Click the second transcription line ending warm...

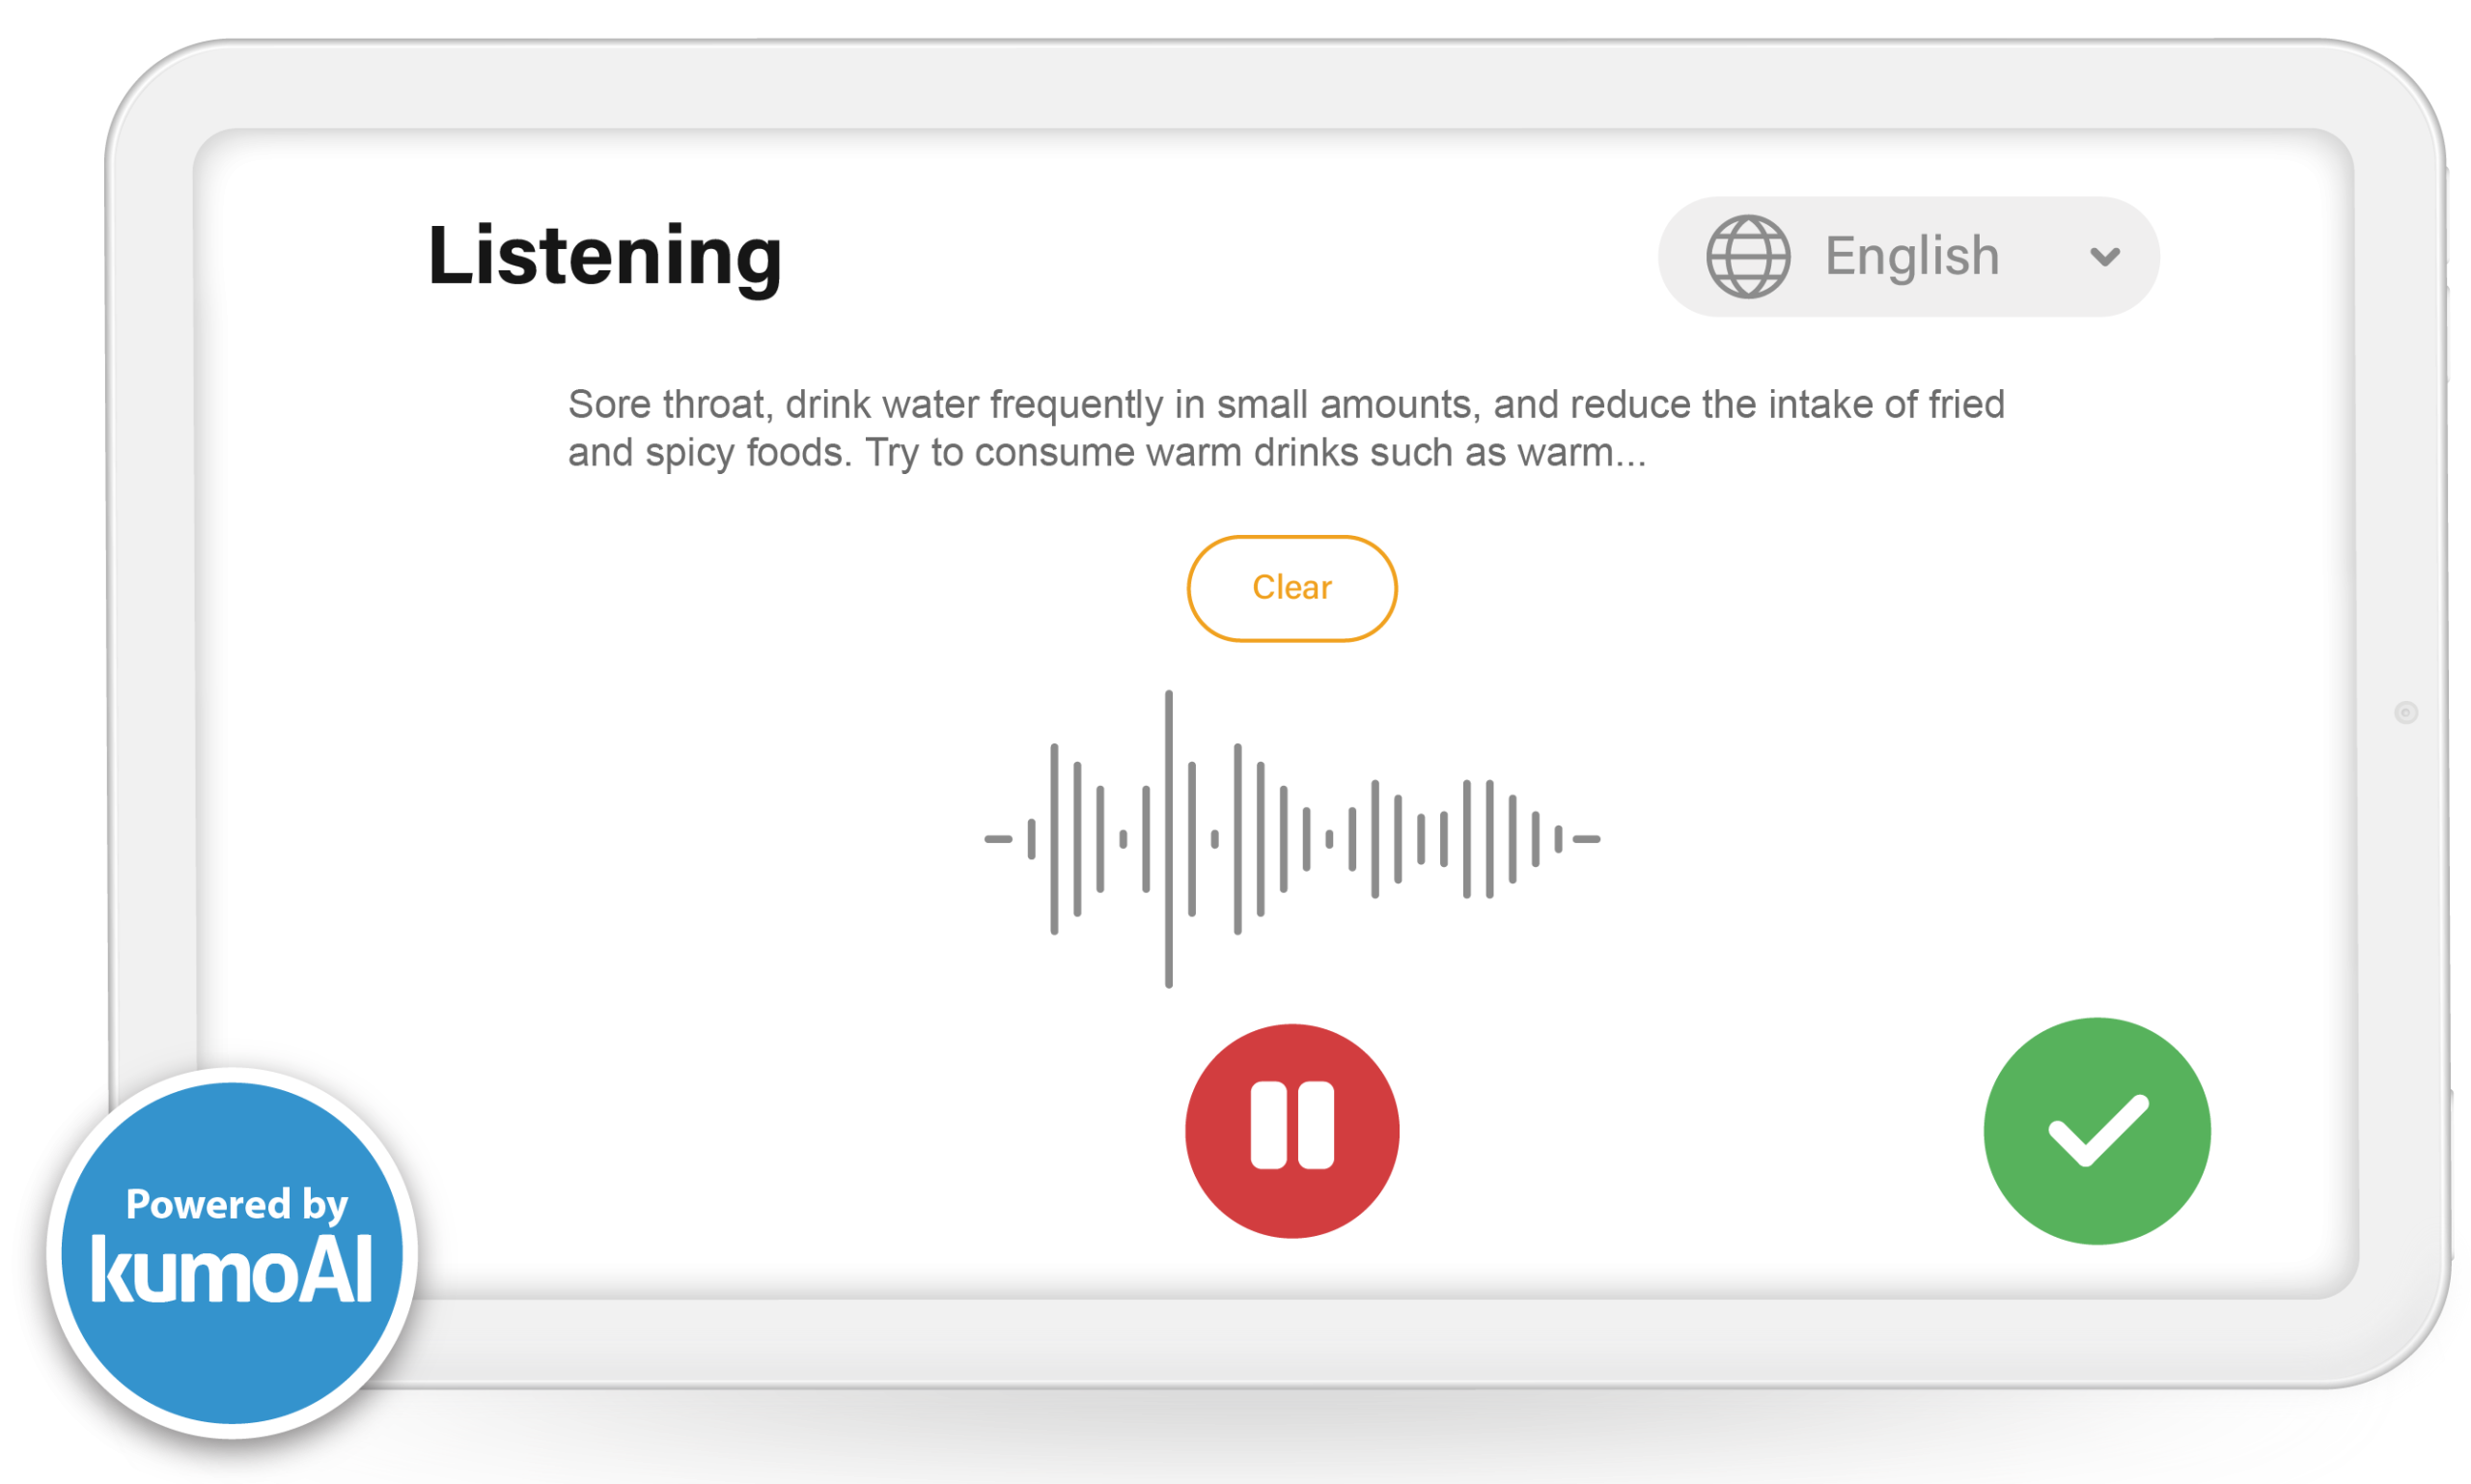click(1106, 453)
